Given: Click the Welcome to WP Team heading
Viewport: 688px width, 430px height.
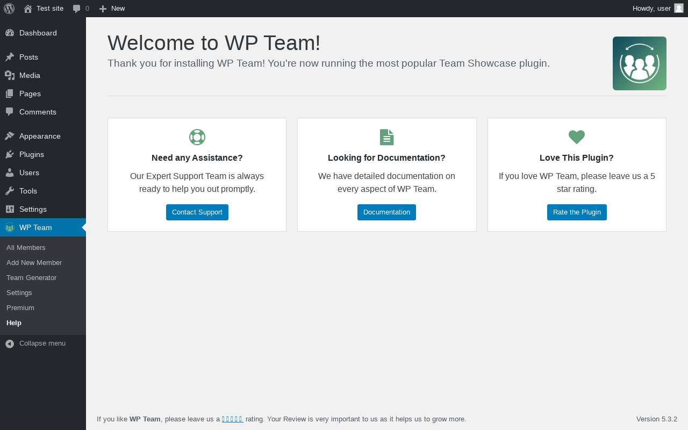Looking at the screenshot, I should click(214, 43).
